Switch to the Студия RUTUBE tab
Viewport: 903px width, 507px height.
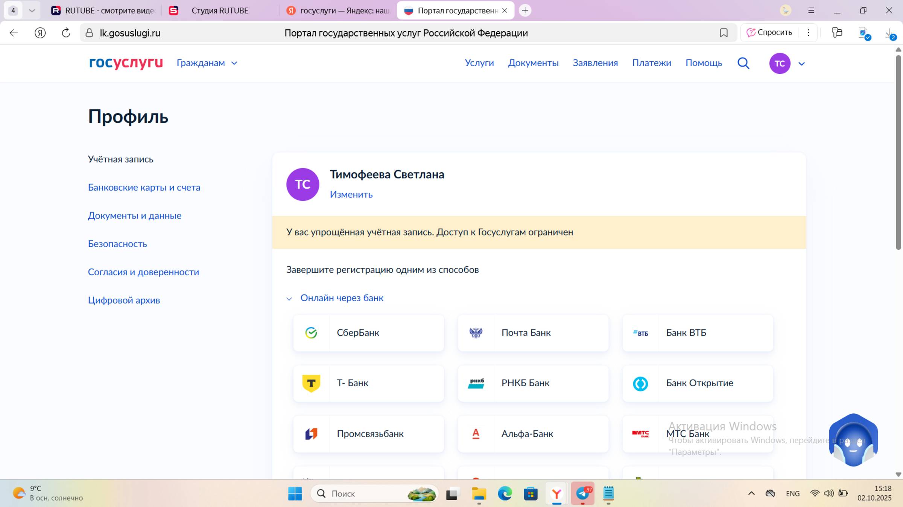click(220, 11)
